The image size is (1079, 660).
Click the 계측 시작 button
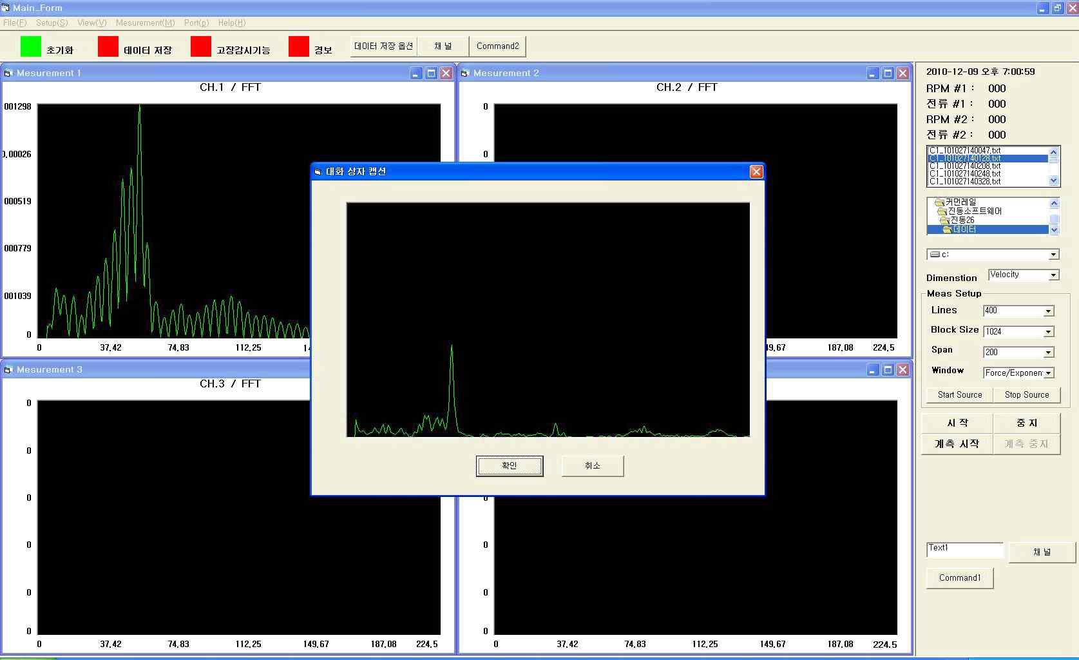click(957, 444)
